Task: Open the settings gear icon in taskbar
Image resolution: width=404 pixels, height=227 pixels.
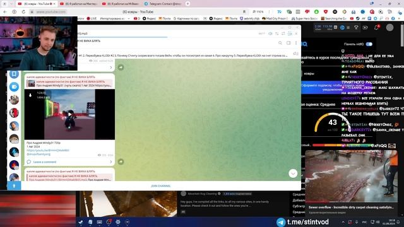Action: pyautogui.click(x=118, y=222)
